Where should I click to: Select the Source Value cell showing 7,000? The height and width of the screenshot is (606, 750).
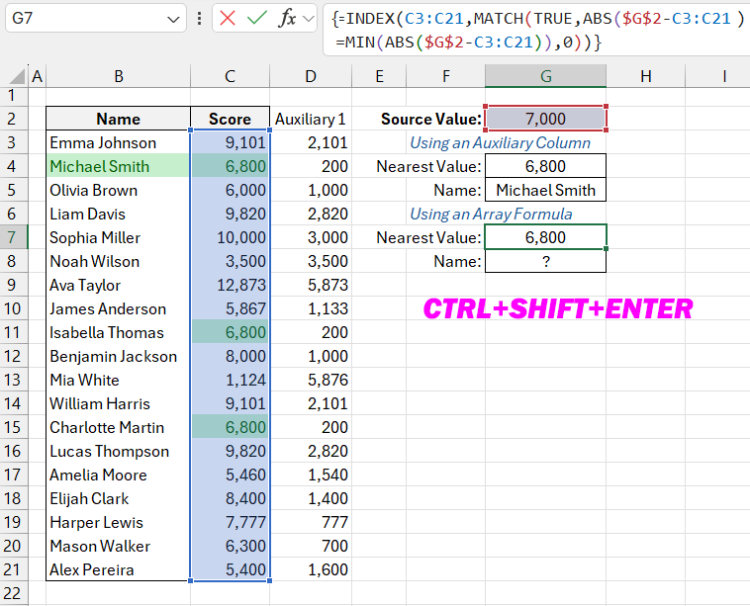pos(545,119)
